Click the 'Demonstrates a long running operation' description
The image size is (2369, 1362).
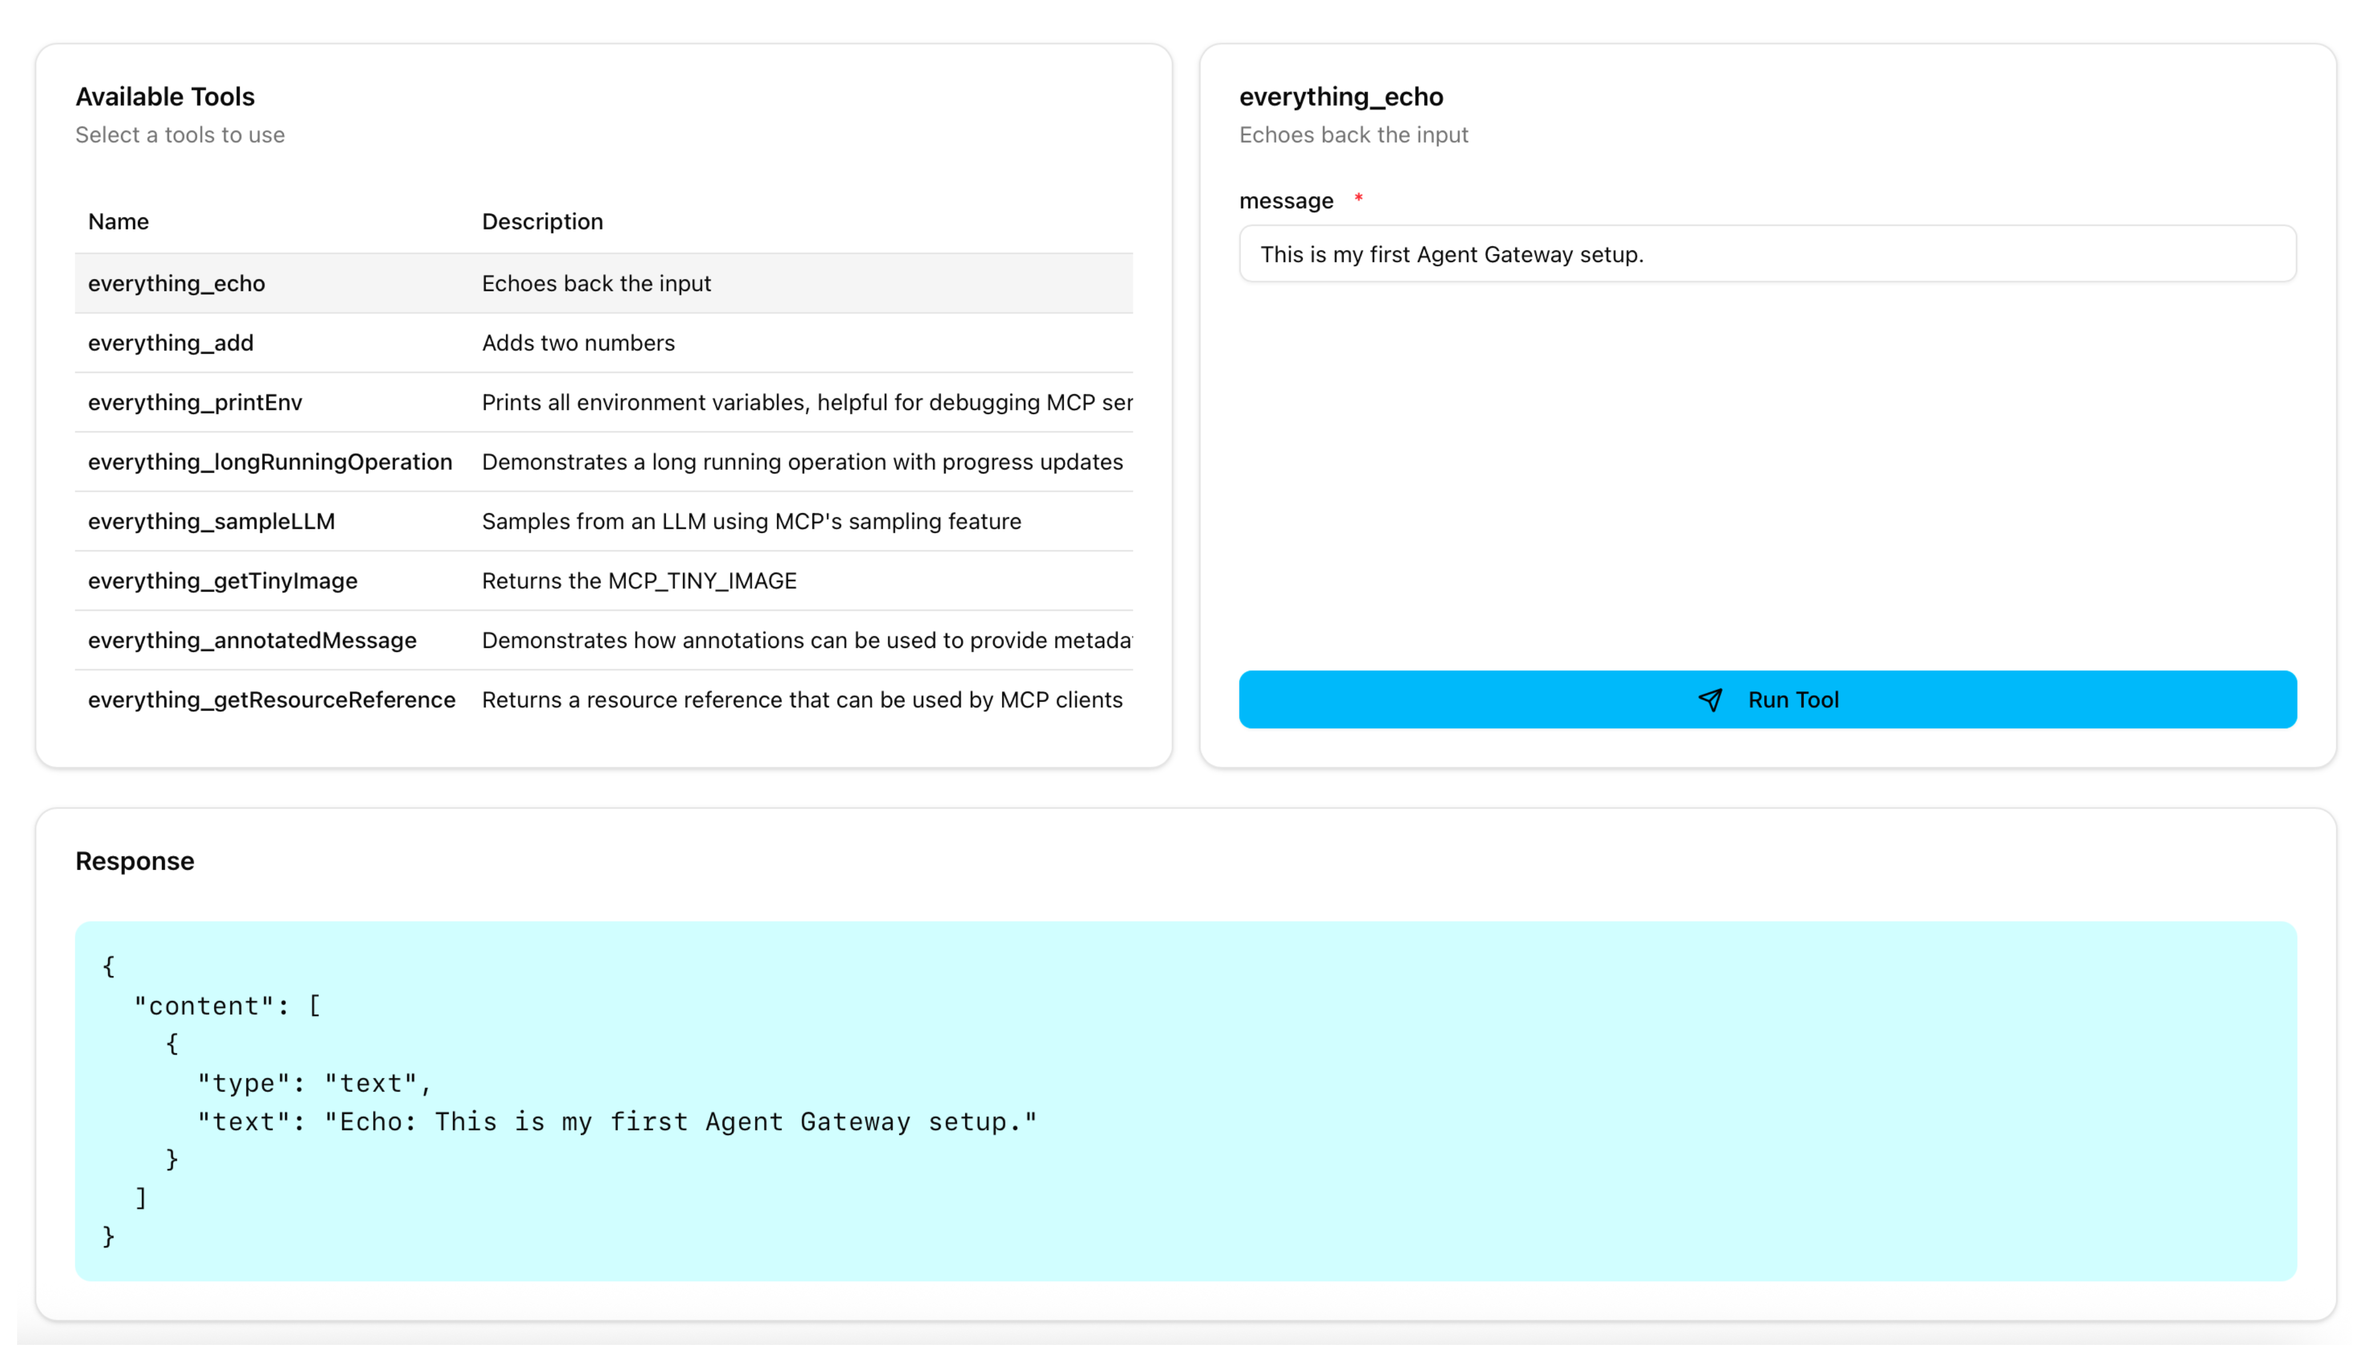pyautogui.click(x=802, y=462)
